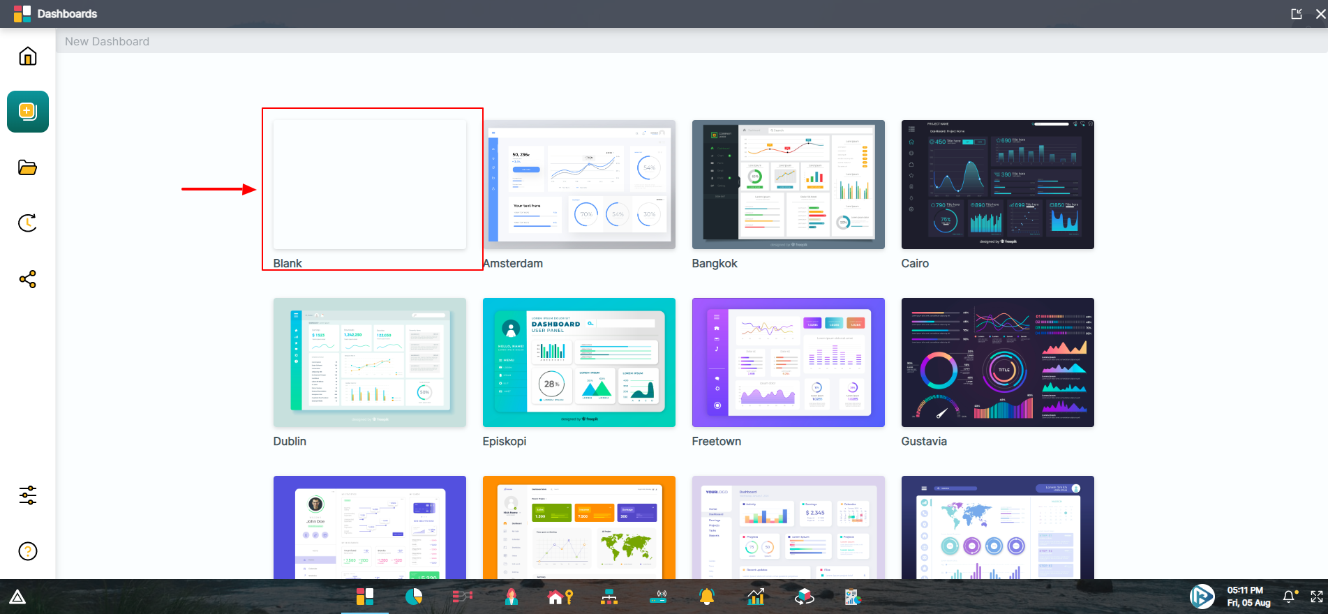
Task: Choose the Dublin template thumbnail
Action: tap(370, 363)
